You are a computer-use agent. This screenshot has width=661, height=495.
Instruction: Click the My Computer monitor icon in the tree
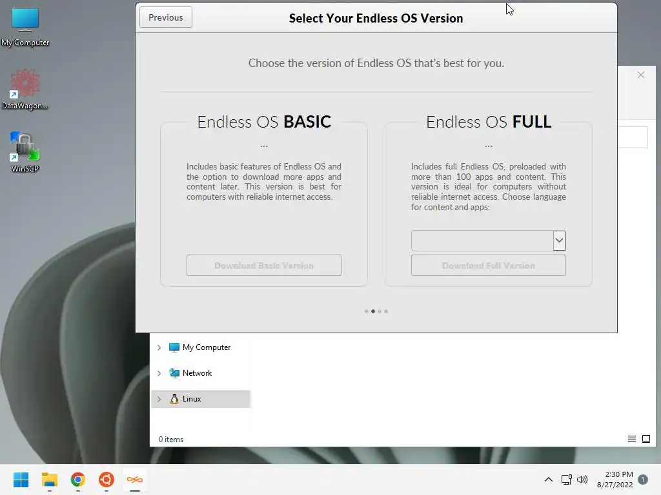[x=174, y=347]
